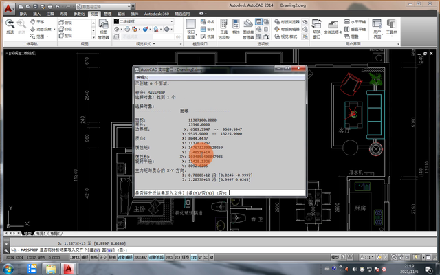Click the 模型 button in status bar

click(x=335, y=257)
